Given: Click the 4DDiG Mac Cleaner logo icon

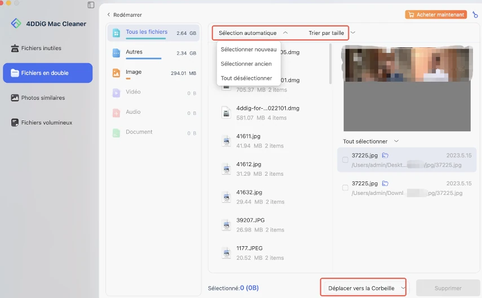Looking at the screenshot, I should click(16, 23).
